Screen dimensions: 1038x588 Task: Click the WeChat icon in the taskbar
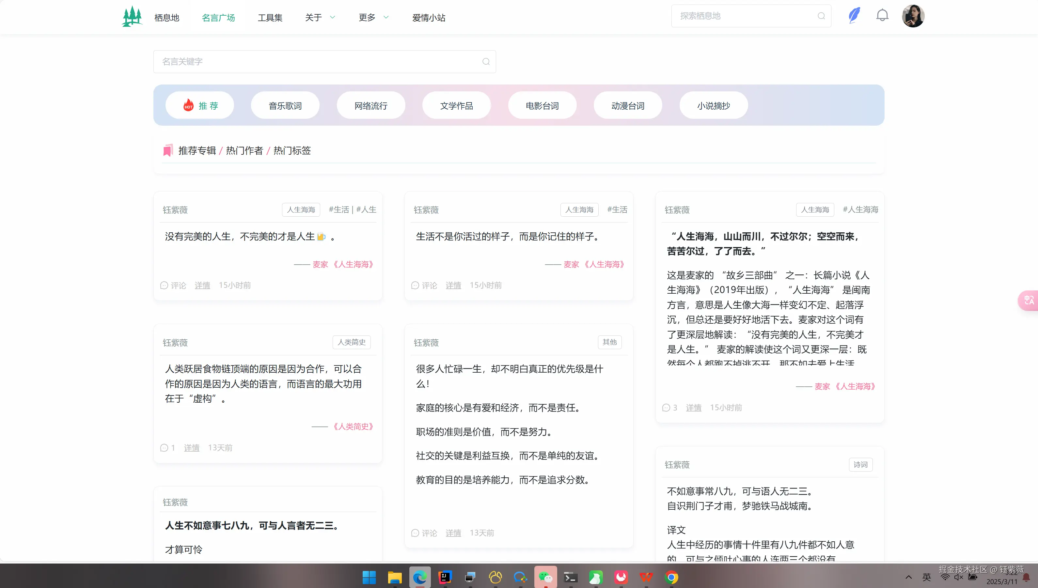pos(545,577)
